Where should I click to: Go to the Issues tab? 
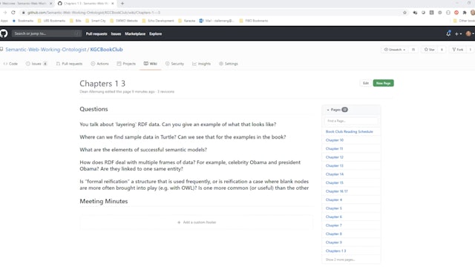[36, 64]
